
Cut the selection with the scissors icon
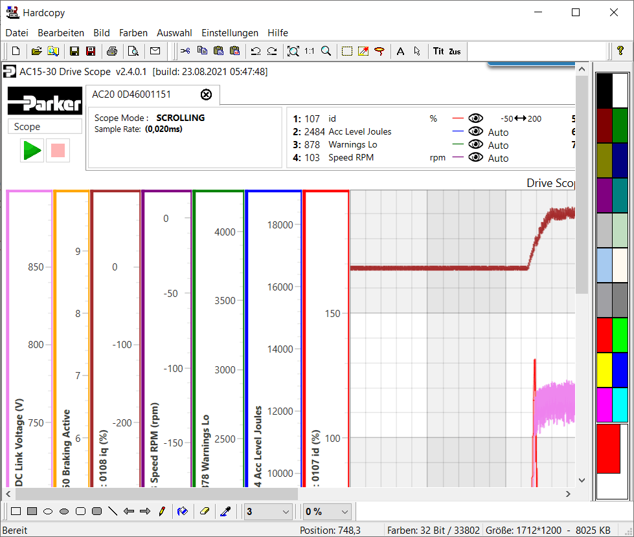185,51
